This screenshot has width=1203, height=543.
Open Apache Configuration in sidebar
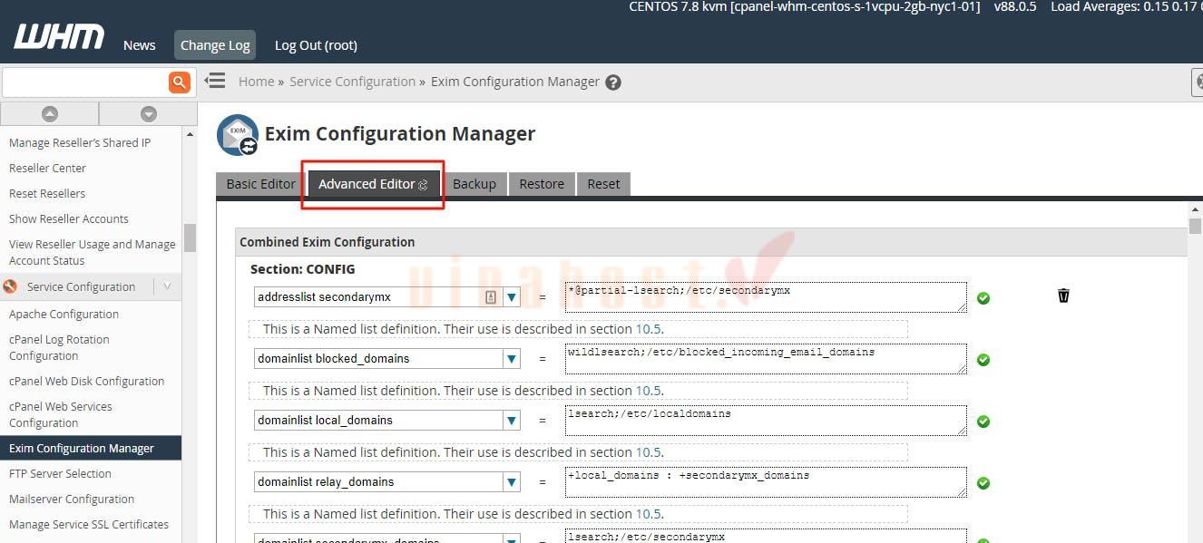pyautogui.click(x=64, y=315)
